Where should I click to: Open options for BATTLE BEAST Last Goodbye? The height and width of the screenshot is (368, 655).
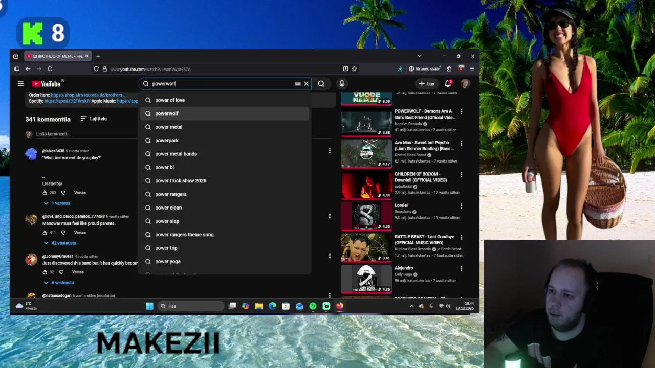pos(461,237)
